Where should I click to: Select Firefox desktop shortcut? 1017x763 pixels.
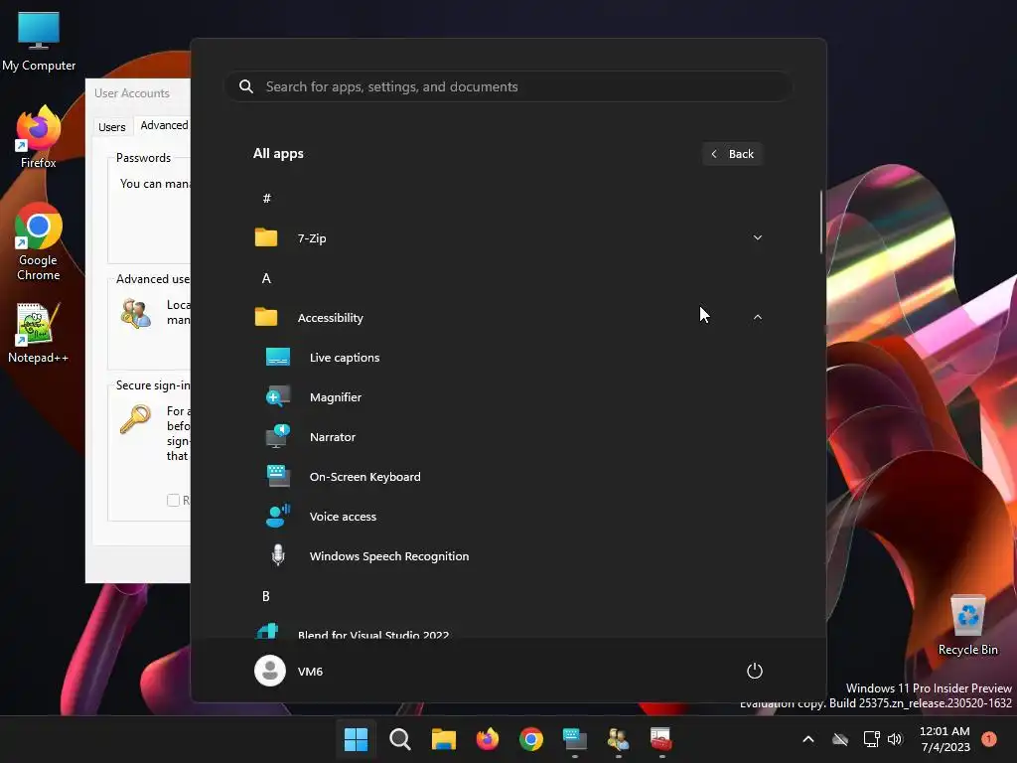point(39,137)
